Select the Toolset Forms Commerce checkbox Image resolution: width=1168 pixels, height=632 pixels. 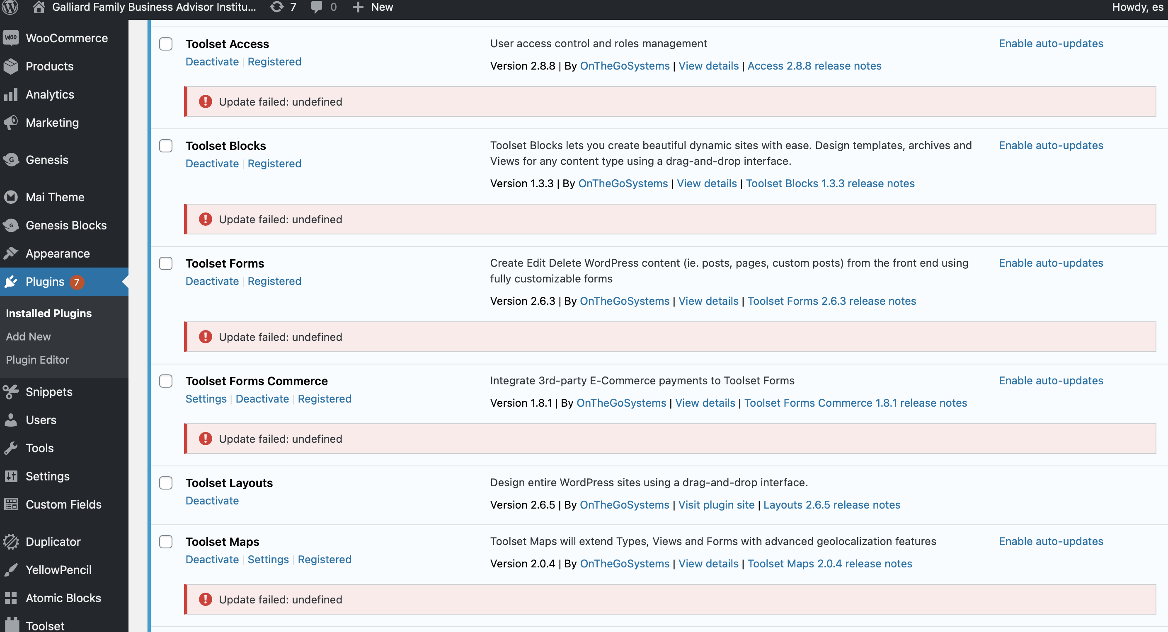tap(165, 381)
